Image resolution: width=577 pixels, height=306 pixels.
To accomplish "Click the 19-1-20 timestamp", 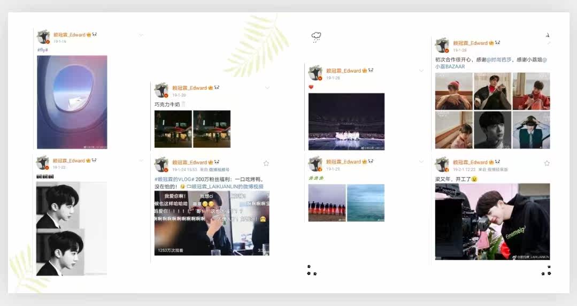I will (179, 95).
